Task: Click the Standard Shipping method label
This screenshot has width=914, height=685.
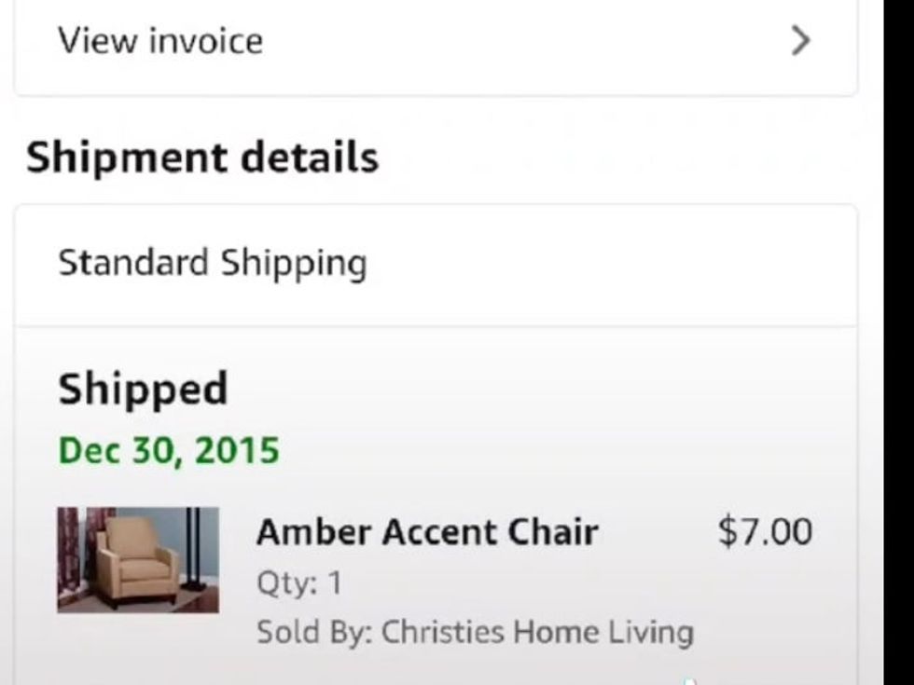Action: click(x=213, y=262)
